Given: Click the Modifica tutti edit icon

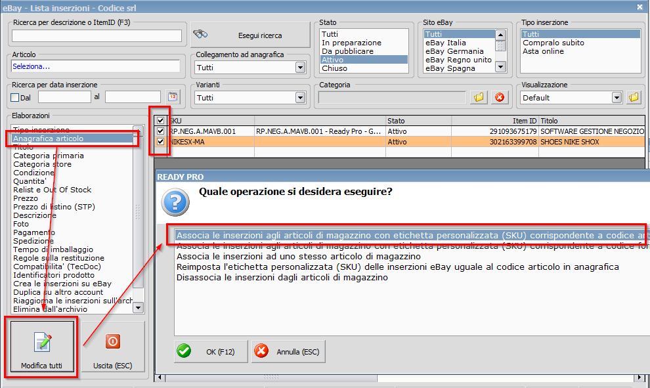Looking at the screenshot, I should point(42,342).
